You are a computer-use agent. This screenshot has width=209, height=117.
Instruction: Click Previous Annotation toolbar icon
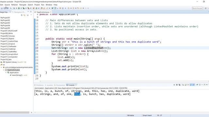click(73, 8)
